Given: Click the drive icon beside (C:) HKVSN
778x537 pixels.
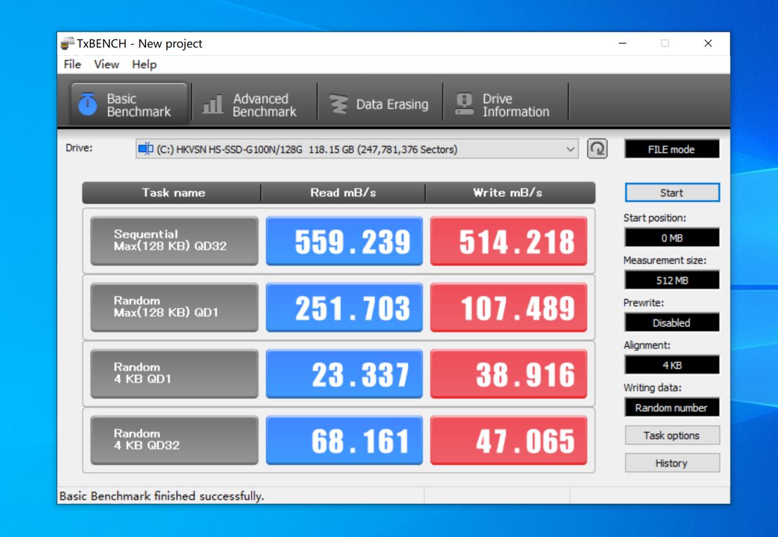Looking at the screenshot, I should pyautogui.click(x=146, y=149).
